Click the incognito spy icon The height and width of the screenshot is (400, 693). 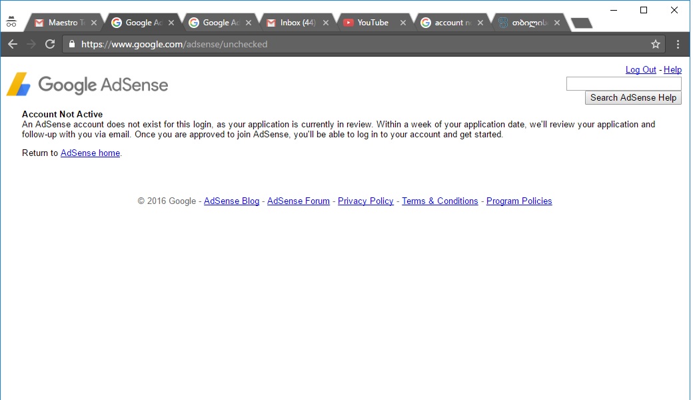[11, 21]
